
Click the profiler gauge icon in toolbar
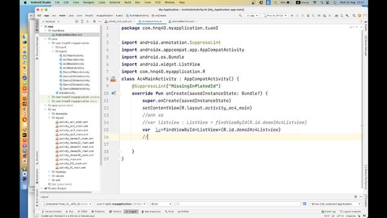point(319,16)
